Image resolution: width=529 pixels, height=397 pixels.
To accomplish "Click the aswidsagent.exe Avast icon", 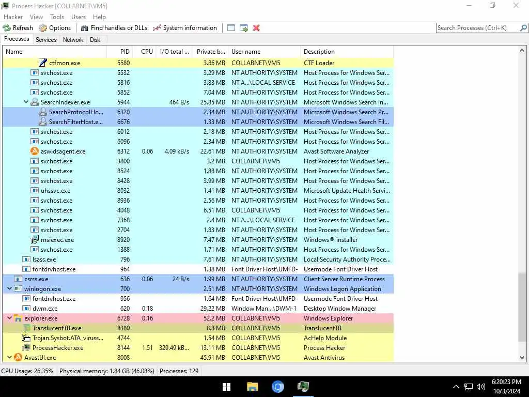I will 35,151.
